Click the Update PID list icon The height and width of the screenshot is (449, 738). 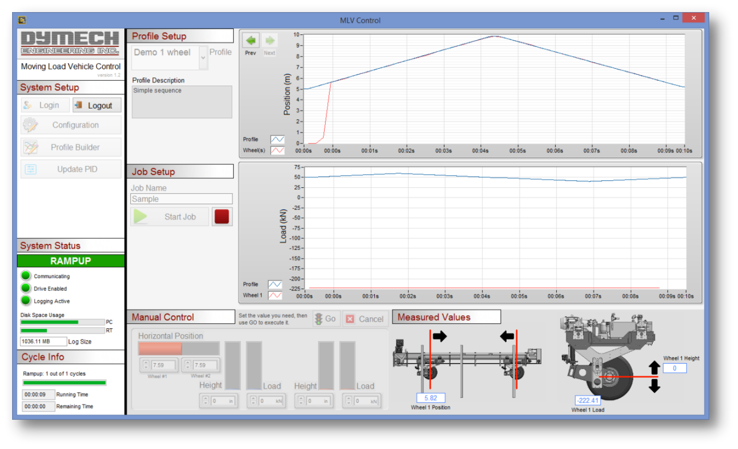[x=30, y=169]
